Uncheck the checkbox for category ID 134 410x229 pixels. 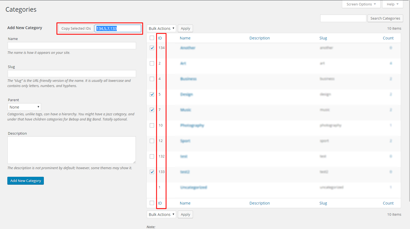(152, 48)
